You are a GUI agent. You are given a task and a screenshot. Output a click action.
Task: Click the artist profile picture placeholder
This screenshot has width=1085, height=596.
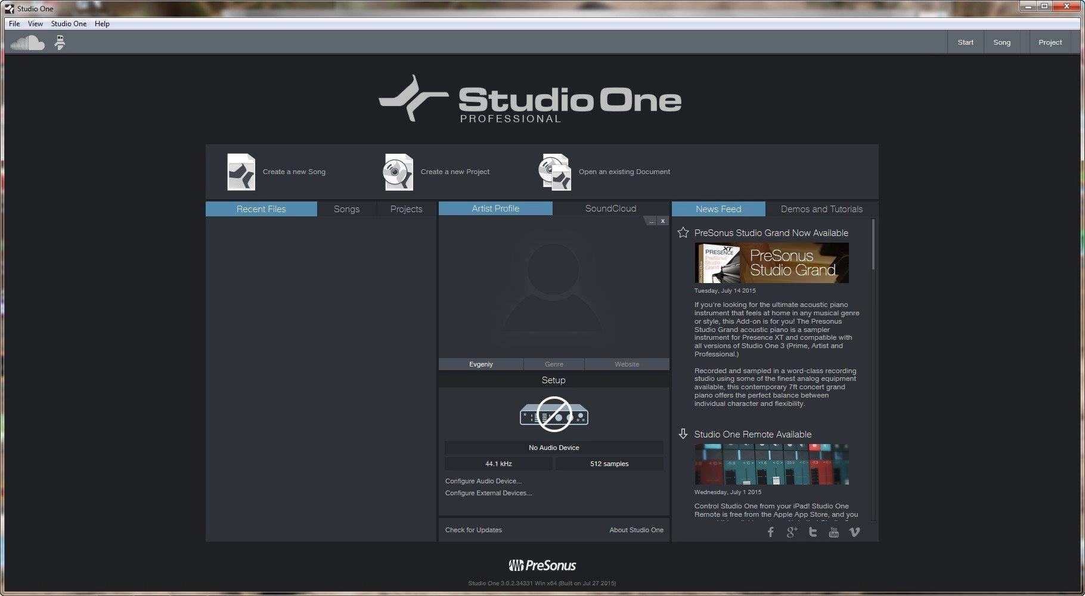[553, 287]
